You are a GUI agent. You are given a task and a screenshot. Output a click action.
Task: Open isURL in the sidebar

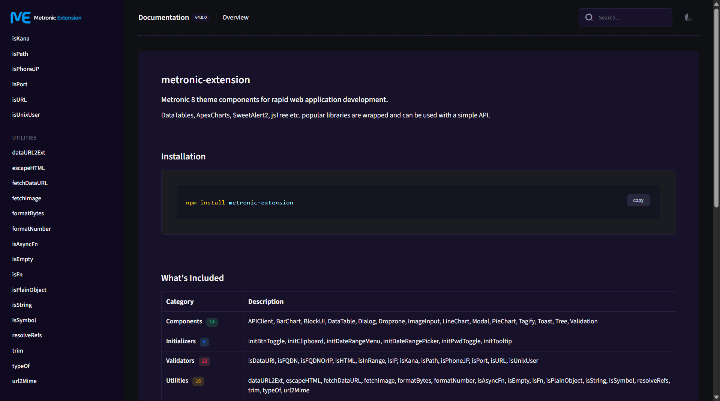pyautogui.click(x=19, y=100)
